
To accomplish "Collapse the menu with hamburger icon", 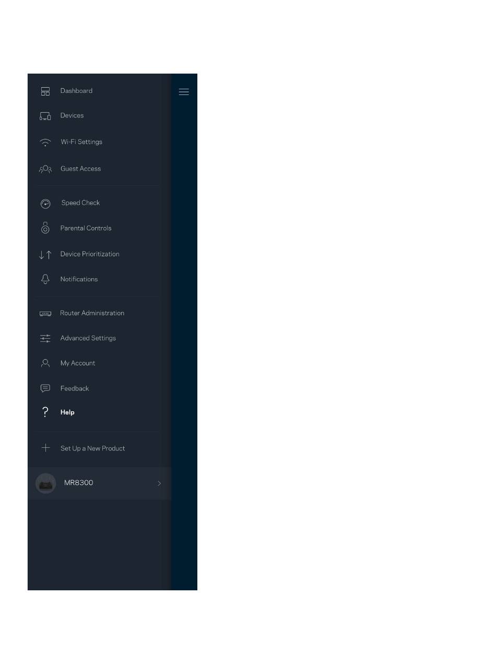I will pos(184,92).
